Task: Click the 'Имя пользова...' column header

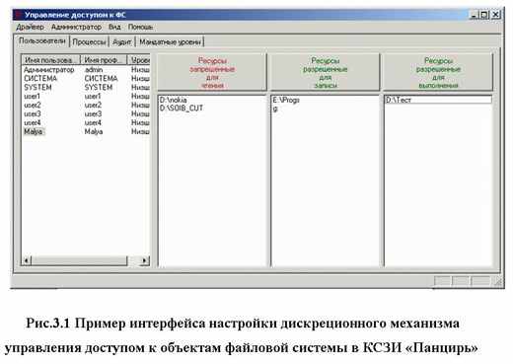Action: (51, 60)
